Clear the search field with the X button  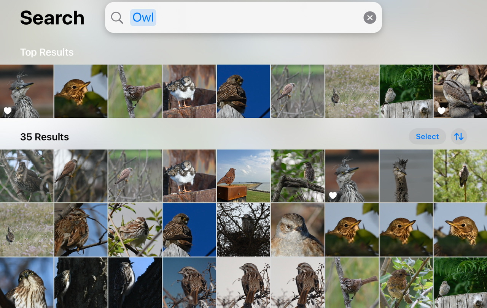(369, 17)
